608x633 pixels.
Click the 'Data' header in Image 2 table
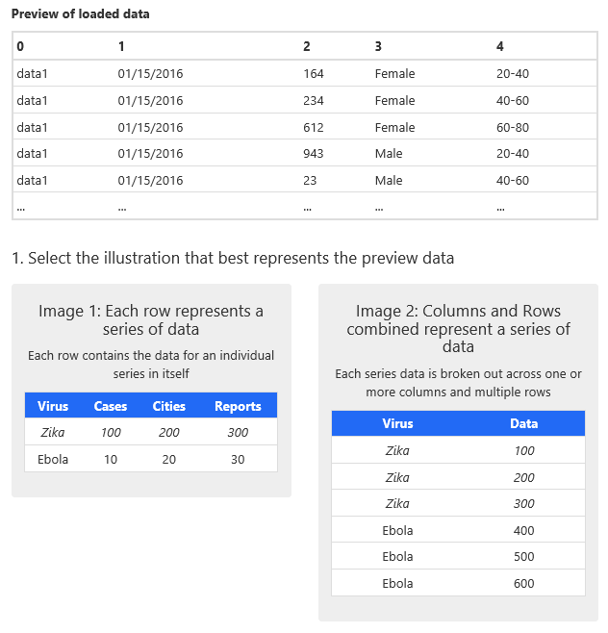[524, 423]
